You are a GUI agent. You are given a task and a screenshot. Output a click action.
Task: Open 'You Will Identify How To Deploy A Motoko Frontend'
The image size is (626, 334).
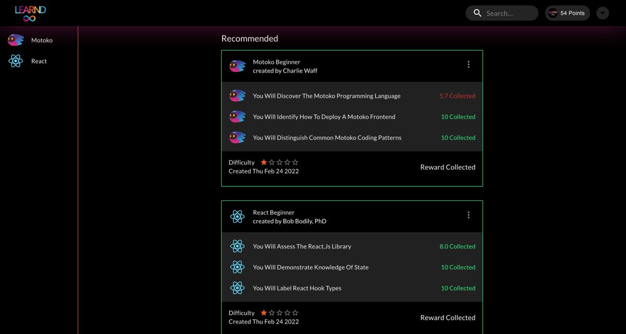(x=324, y=117)
